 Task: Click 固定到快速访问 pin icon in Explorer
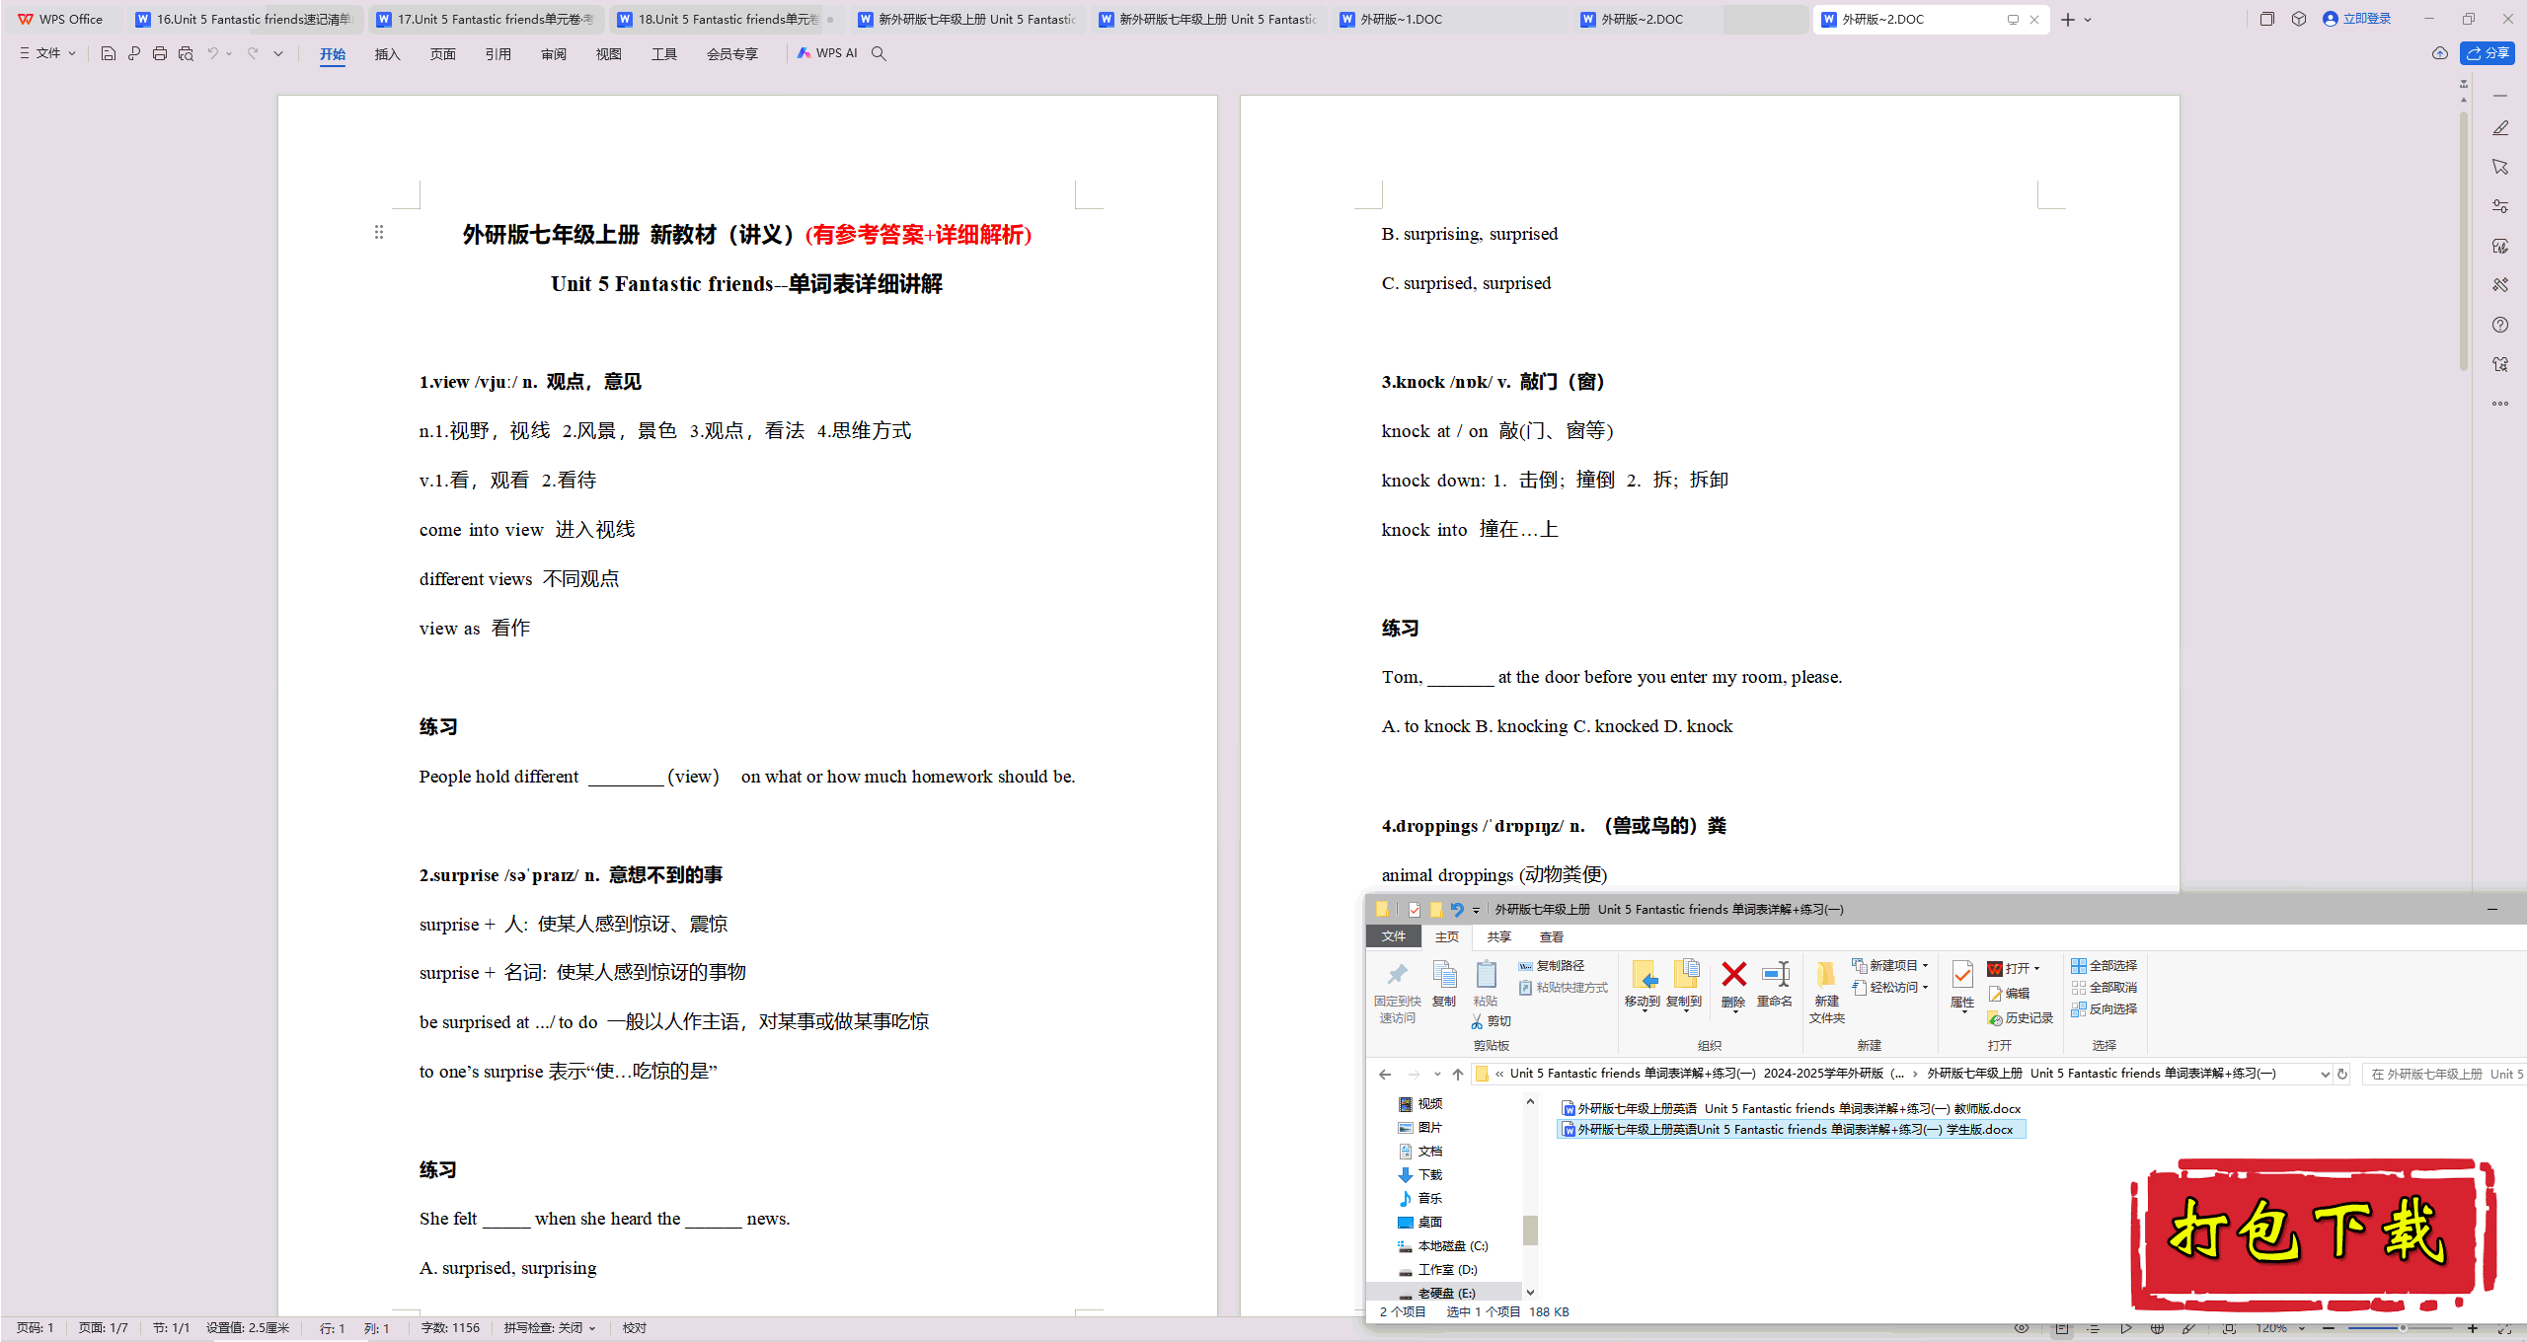[1397, 992]
